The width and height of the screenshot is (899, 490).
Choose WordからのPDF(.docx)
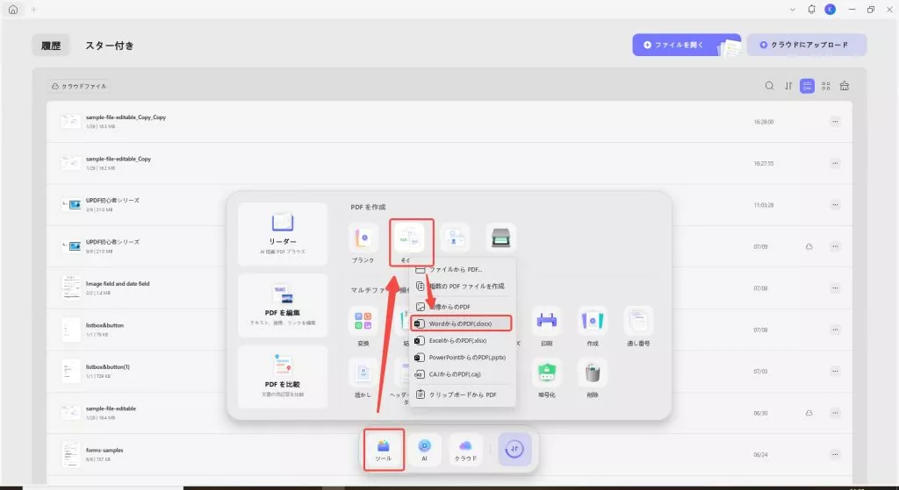coord(461,323)
